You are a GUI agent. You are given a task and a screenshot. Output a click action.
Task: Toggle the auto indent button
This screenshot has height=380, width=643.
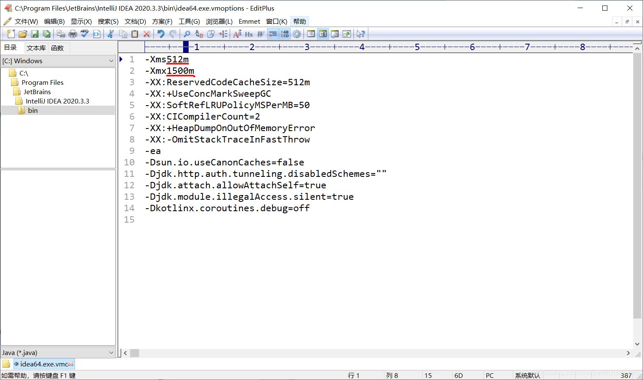[273, 34]
